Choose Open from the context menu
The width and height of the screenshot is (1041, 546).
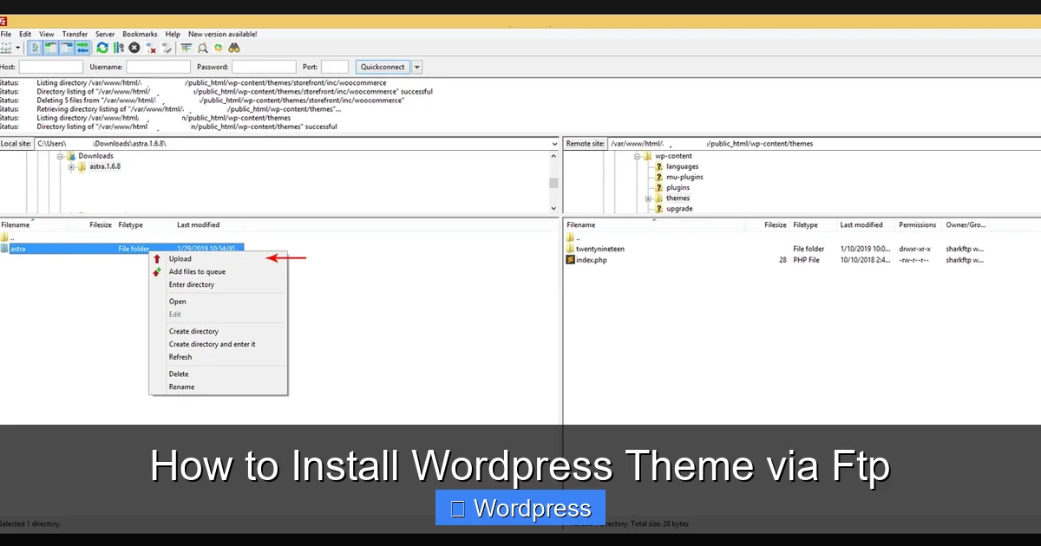pyautogui.click(x=218, y=302)
